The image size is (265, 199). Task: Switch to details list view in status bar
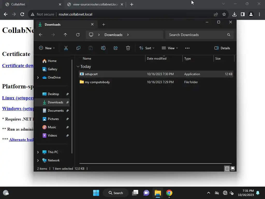point(227,168)
